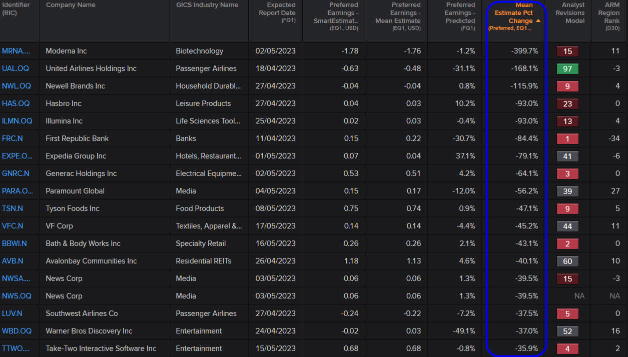628x357 pixels.
Task: Open the FRC.N link for First Republic Bank
Action: point(13,138)
